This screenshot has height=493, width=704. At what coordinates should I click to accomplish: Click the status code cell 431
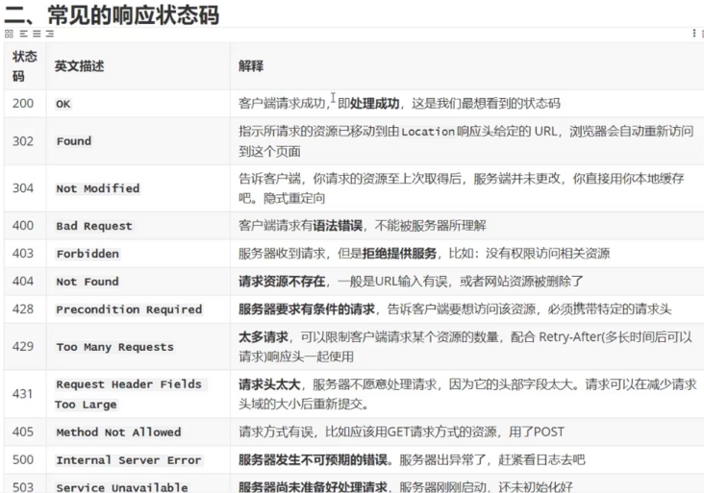click(x=23, y=394)
